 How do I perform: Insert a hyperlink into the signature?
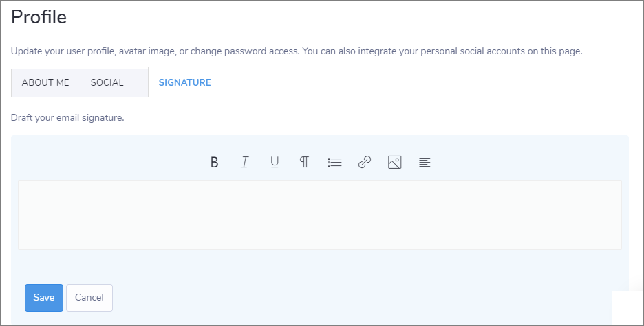pos(365,163)
